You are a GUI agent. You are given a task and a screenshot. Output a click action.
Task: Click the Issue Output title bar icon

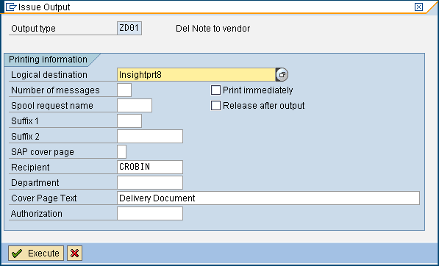(10, 7)
